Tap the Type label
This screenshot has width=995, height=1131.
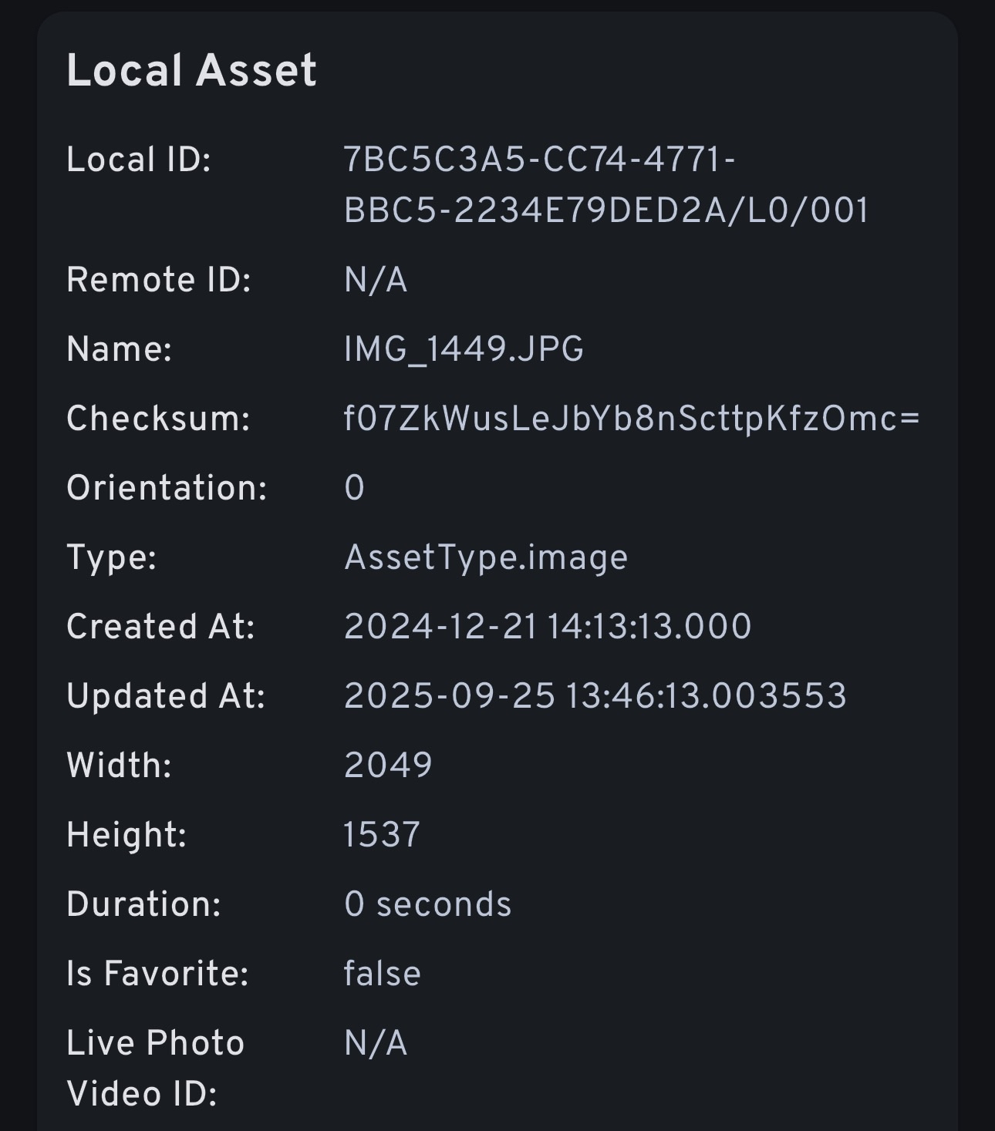coord(112,557)
